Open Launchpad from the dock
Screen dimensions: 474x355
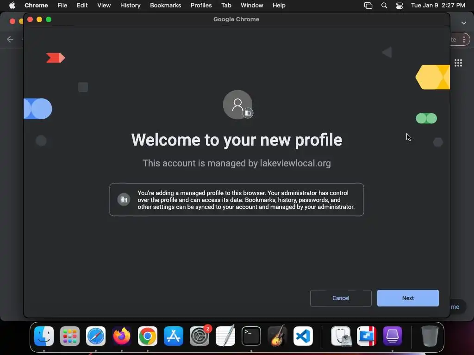(70, 336)
